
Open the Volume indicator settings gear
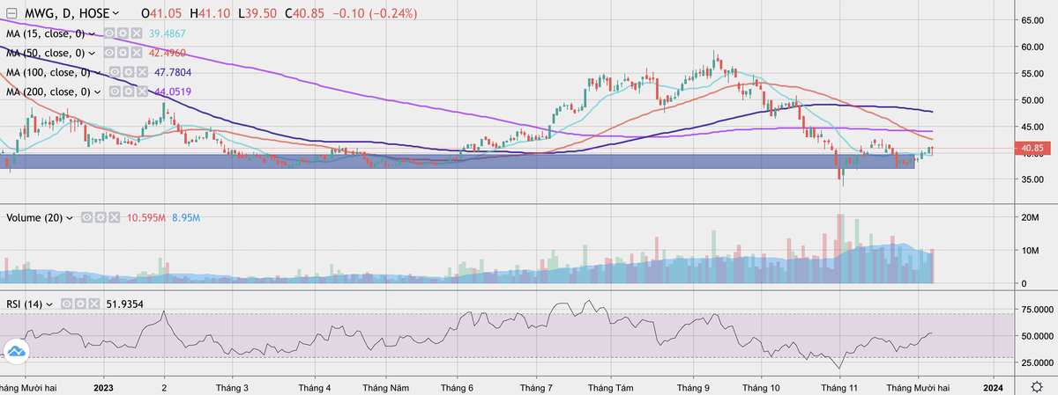101,216
